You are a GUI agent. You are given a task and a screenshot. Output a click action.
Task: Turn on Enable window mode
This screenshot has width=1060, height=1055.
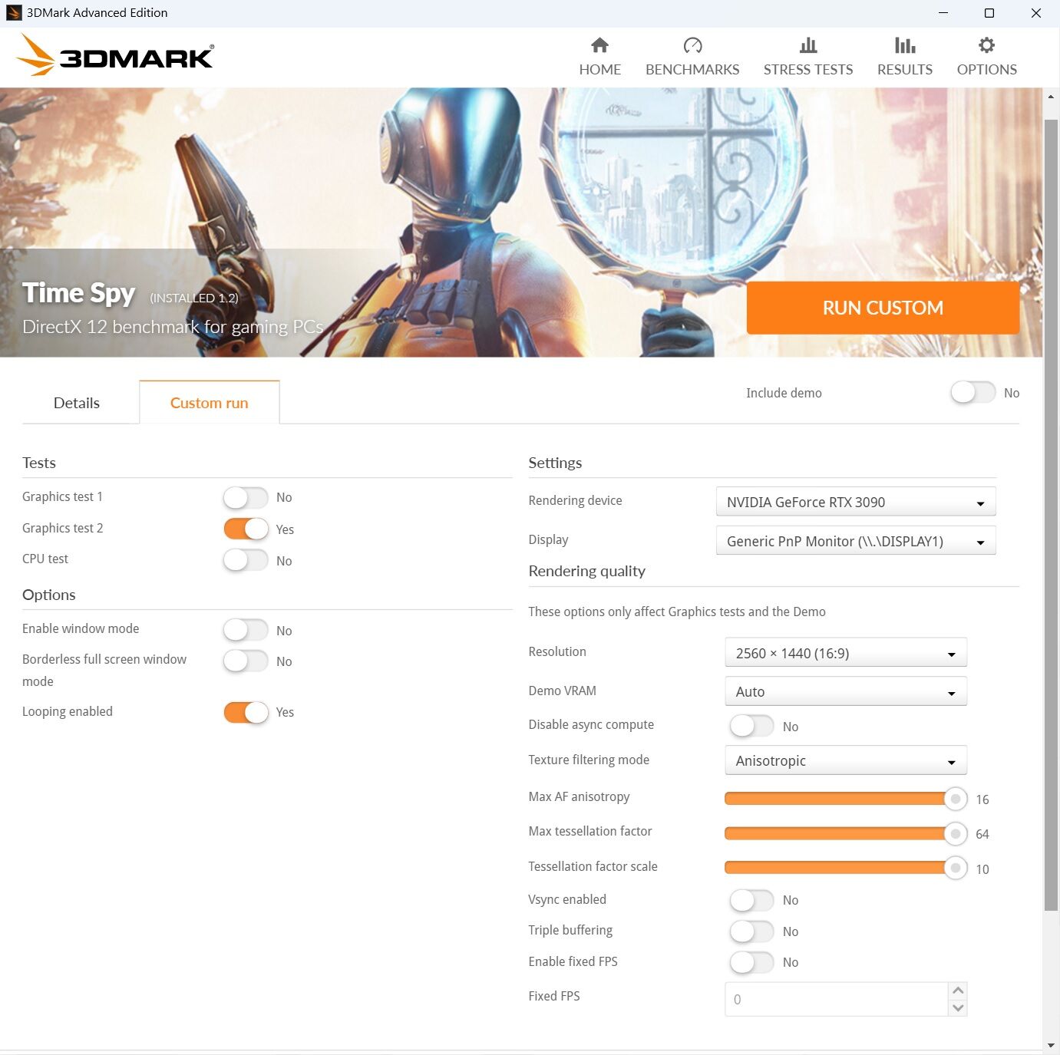[x=246, y=630]
